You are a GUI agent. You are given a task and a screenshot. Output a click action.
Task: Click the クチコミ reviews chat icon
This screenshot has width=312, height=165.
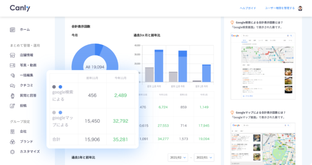tap(13, 86)
